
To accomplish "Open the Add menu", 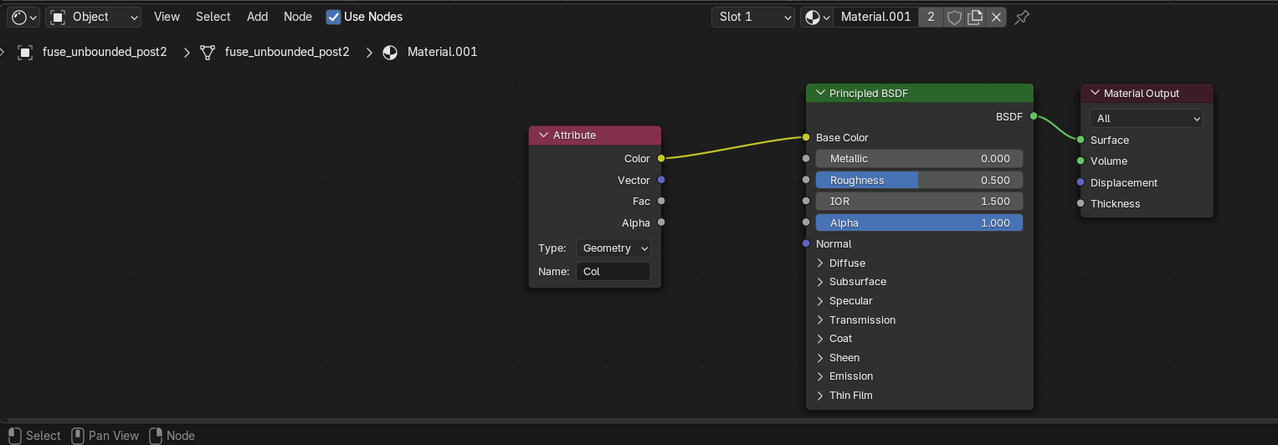I will (258, 17).
